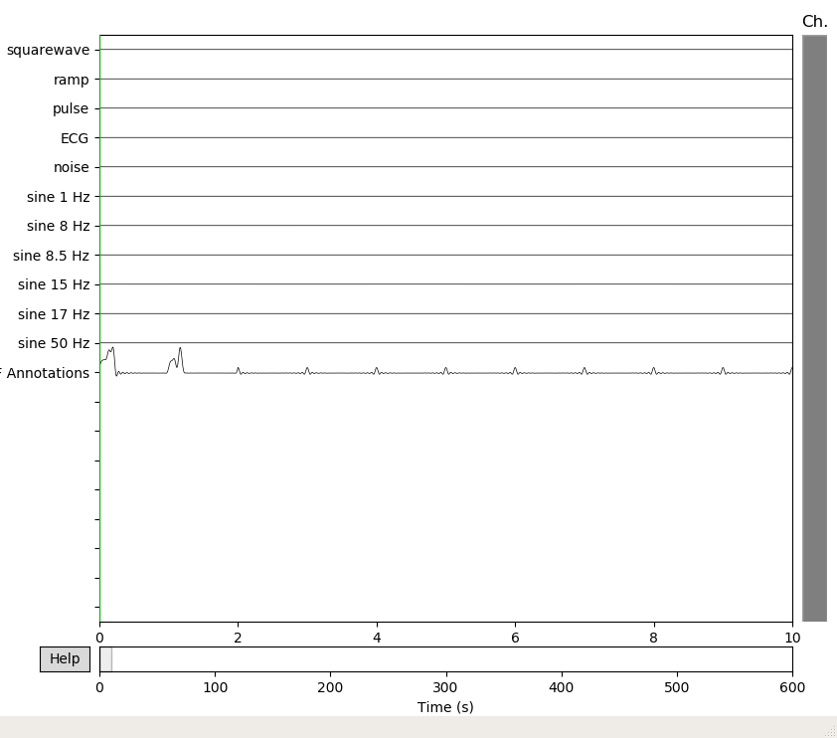Click the Time (s) axis label
This screenshot has width=837, height=738.
tap(445, 707)
